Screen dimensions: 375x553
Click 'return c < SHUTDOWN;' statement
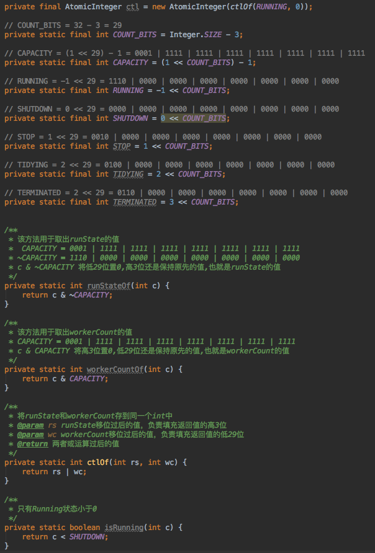coord(65,536)
